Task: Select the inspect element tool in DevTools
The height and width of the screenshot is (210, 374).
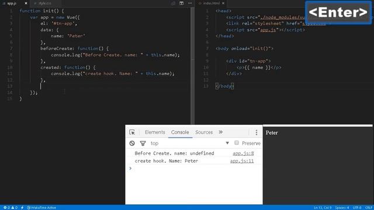Action: coord(132,132)
